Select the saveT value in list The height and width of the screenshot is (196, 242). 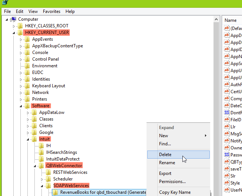(236, 169)
